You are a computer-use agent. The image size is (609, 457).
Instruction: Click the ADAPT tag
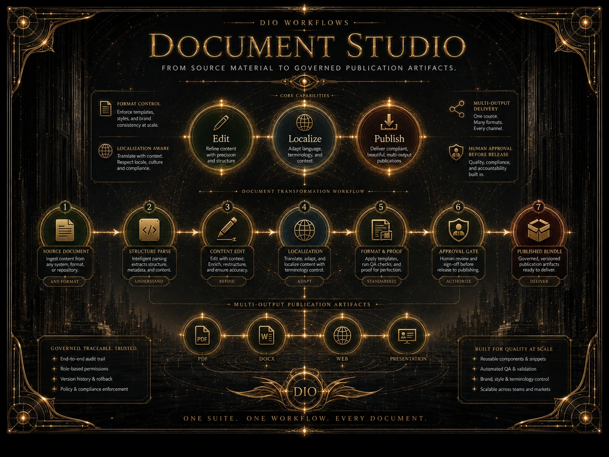[304, 282]
